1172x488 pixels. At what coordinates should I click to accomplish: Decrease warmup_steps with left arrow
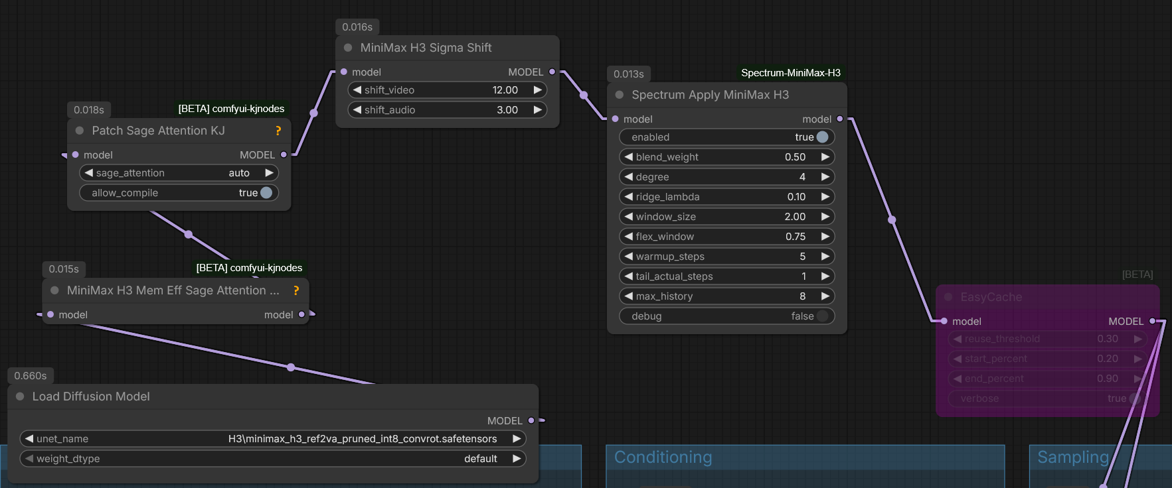click(628, 256)
